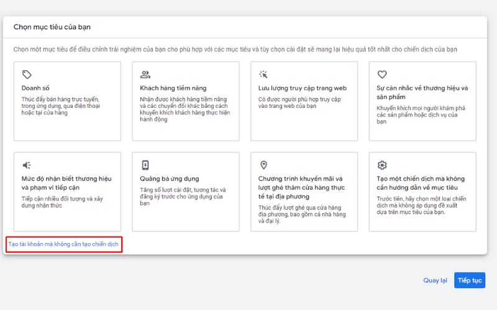Click the gear icon for campaign without goal
497x310 pixels.
coord(382,165)
